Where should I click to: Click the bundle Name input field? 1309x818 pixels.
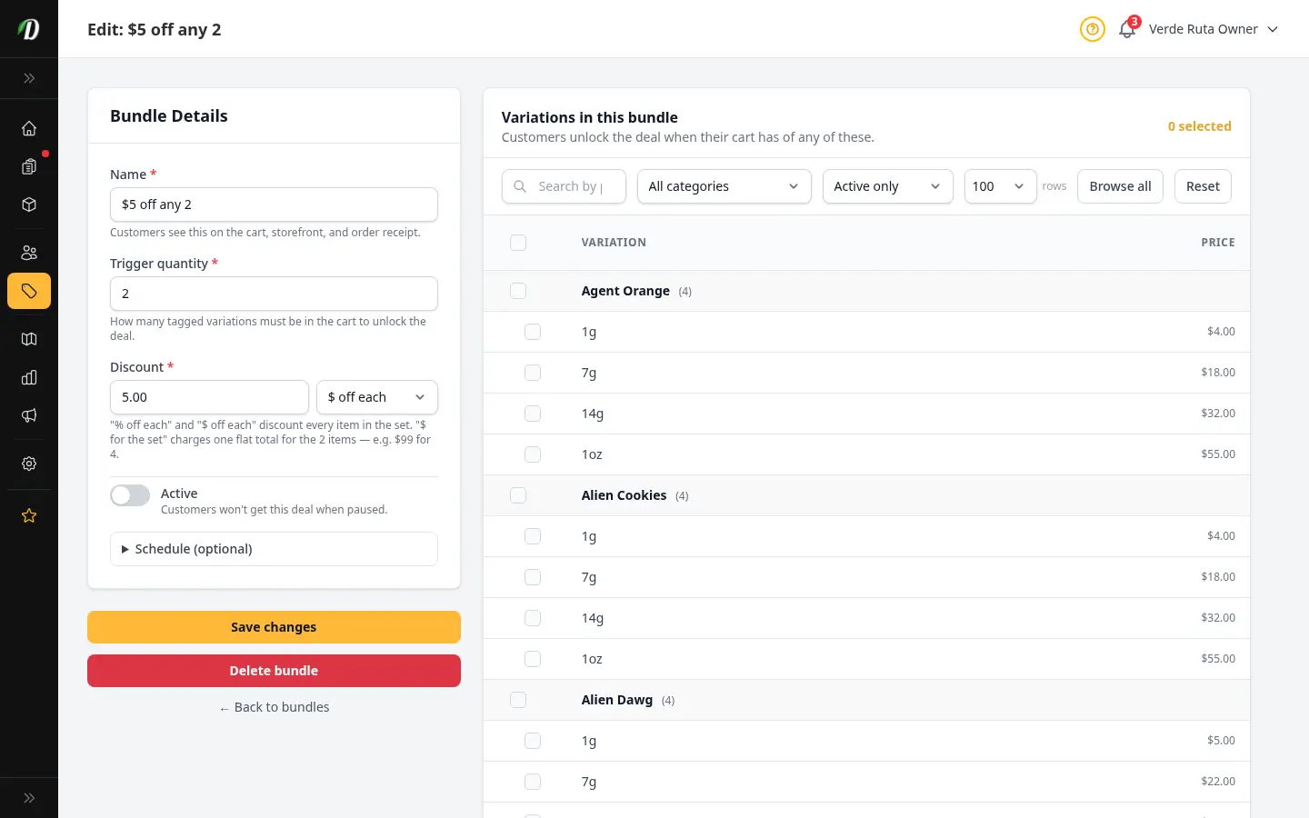coord(274,204)
